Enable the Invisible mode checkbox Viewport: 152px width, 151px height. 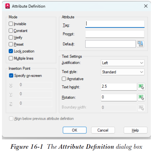(x=11, y=24)
